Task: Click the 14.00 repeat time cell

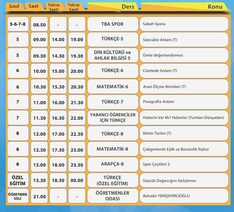Action: coord(58,39)
